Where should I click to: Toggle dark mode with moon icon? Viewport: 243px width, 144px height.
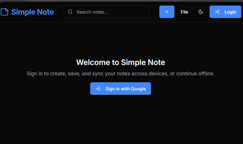(x=201, y=12)
